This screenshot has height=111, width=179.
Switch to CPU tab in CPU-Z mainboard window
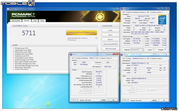124,58
